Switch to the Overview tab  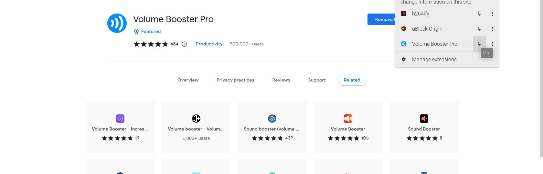point(188,80)
